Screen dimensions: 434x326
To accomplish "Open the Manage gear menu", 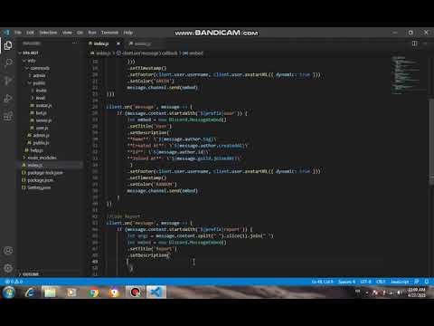I will (x=8, y=268).
